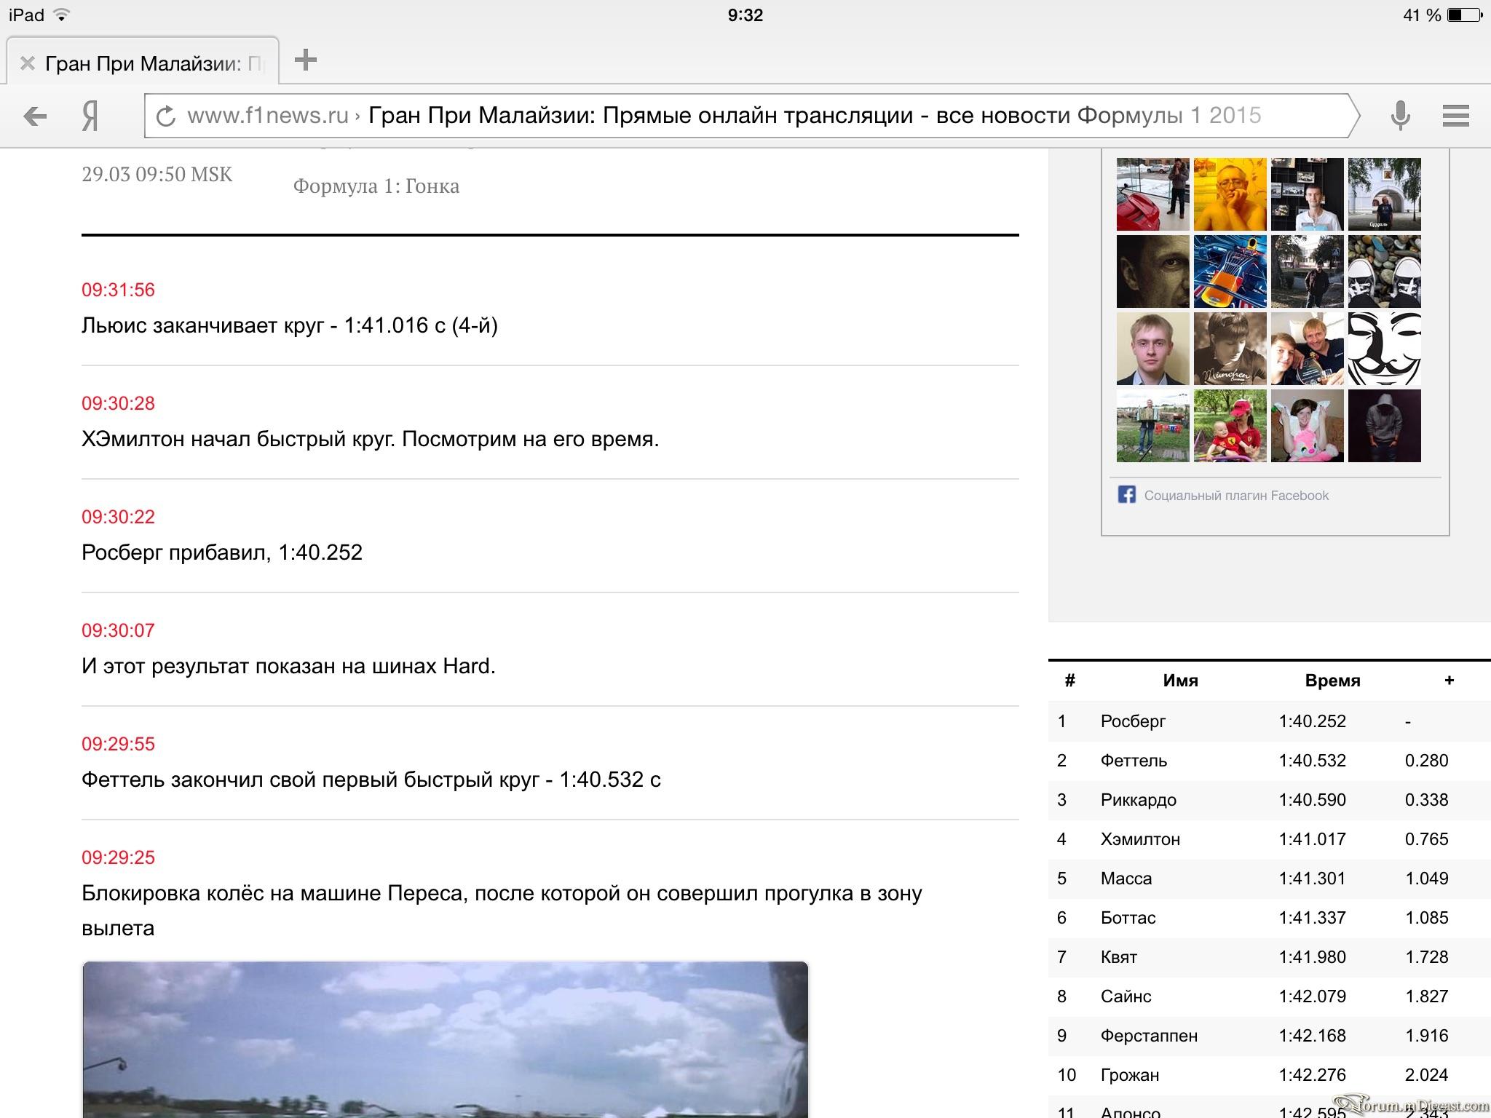
Task: Click the 09:29:55 timestamp
Action: [x=118, y=744]
